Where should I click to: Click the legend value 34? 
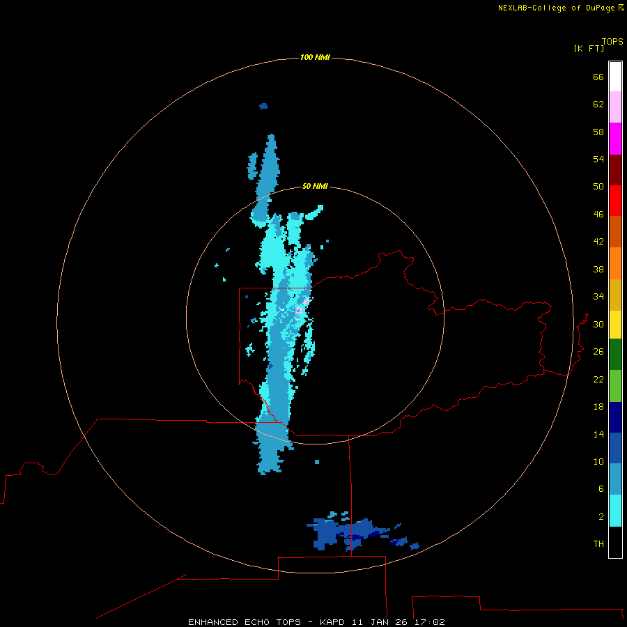(x=598, y=296)
